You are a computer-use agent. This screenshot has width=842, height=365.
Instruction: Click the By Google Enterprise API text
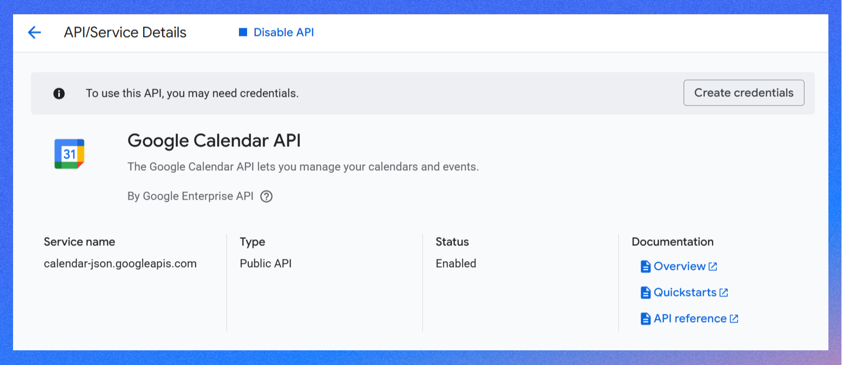click(190, 196)
